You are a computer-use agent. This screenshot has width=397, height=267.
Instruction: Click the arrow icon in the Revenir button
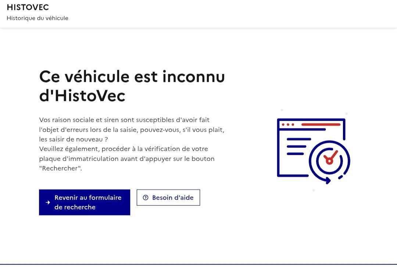point(48,202)
